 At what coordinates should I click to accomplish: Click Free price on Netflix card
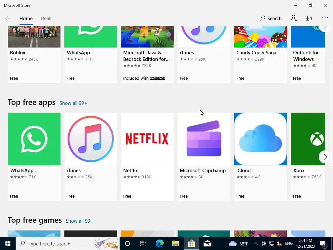coord(127,196)
